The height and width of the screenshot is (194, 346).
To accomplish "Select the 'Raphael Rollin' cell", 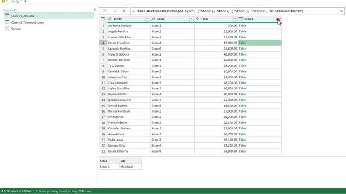I will 129,94.
